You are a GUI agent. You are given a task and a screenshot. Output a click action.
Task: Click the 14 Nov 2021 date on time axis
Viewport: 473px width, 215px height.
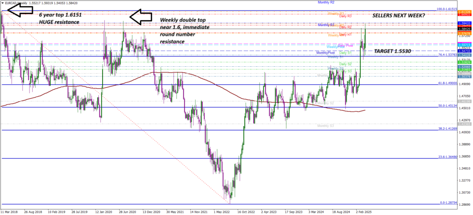(x=198, y=212)
